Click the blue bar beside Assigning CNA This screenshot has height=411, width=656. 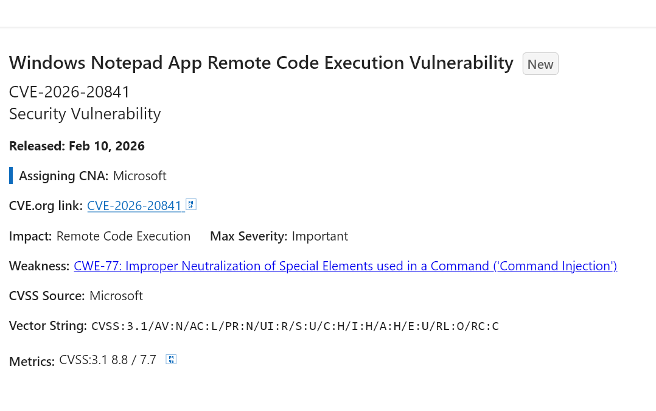11,176
